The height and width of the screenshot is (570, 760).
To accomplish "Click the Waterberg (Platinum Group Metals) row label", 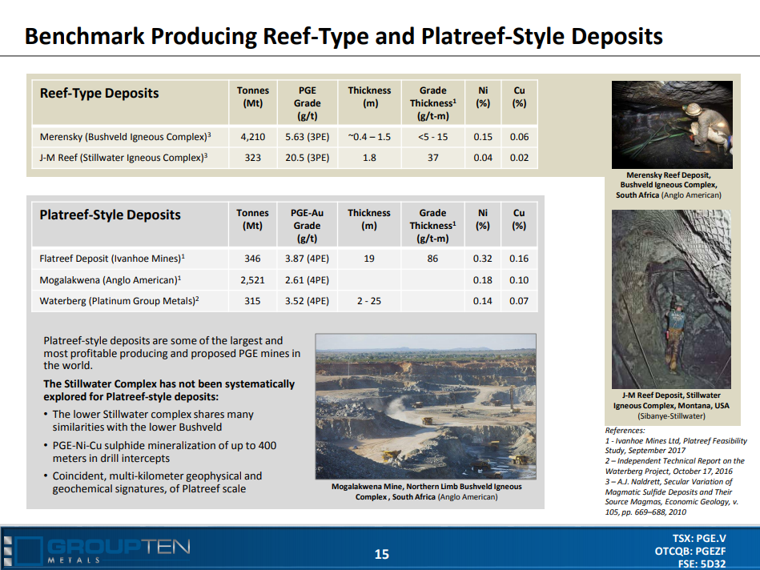I will 119,300.
